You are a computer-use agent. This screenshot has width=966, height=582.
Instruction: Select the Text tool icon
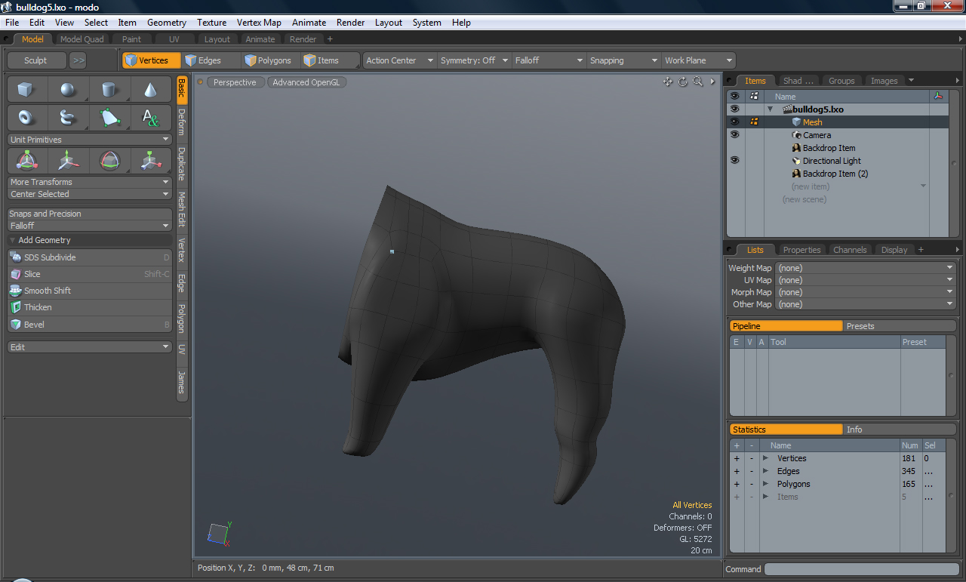point(151,118)
